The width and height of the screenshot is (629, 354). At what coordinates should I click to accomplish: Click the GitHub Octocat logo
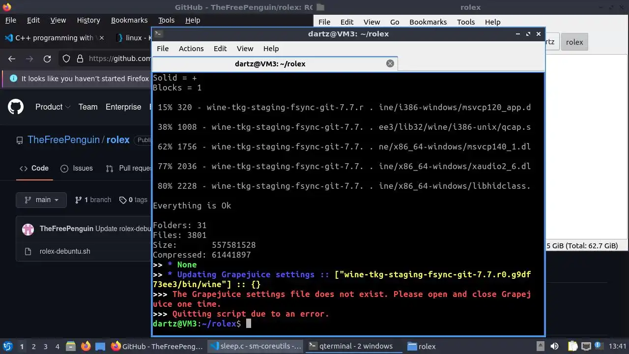point(16,107)
